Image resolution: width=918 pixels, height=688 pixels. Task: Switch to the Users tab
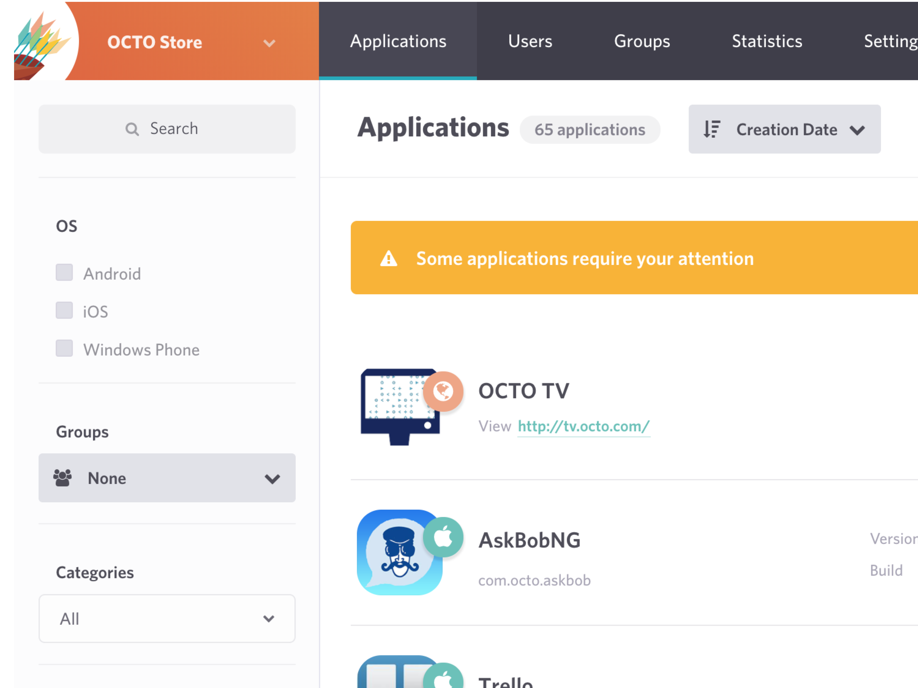click(x=530, y=41)
